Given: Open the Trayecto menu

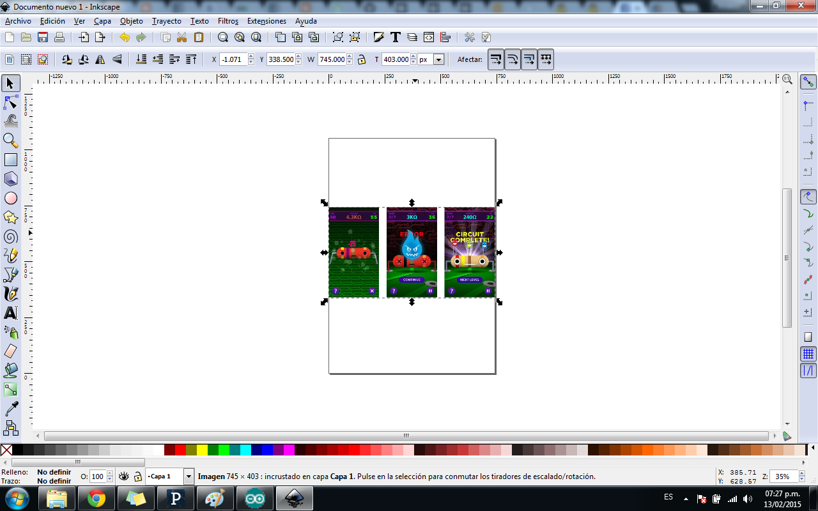Looking at the screenshot, I should 167,21.
